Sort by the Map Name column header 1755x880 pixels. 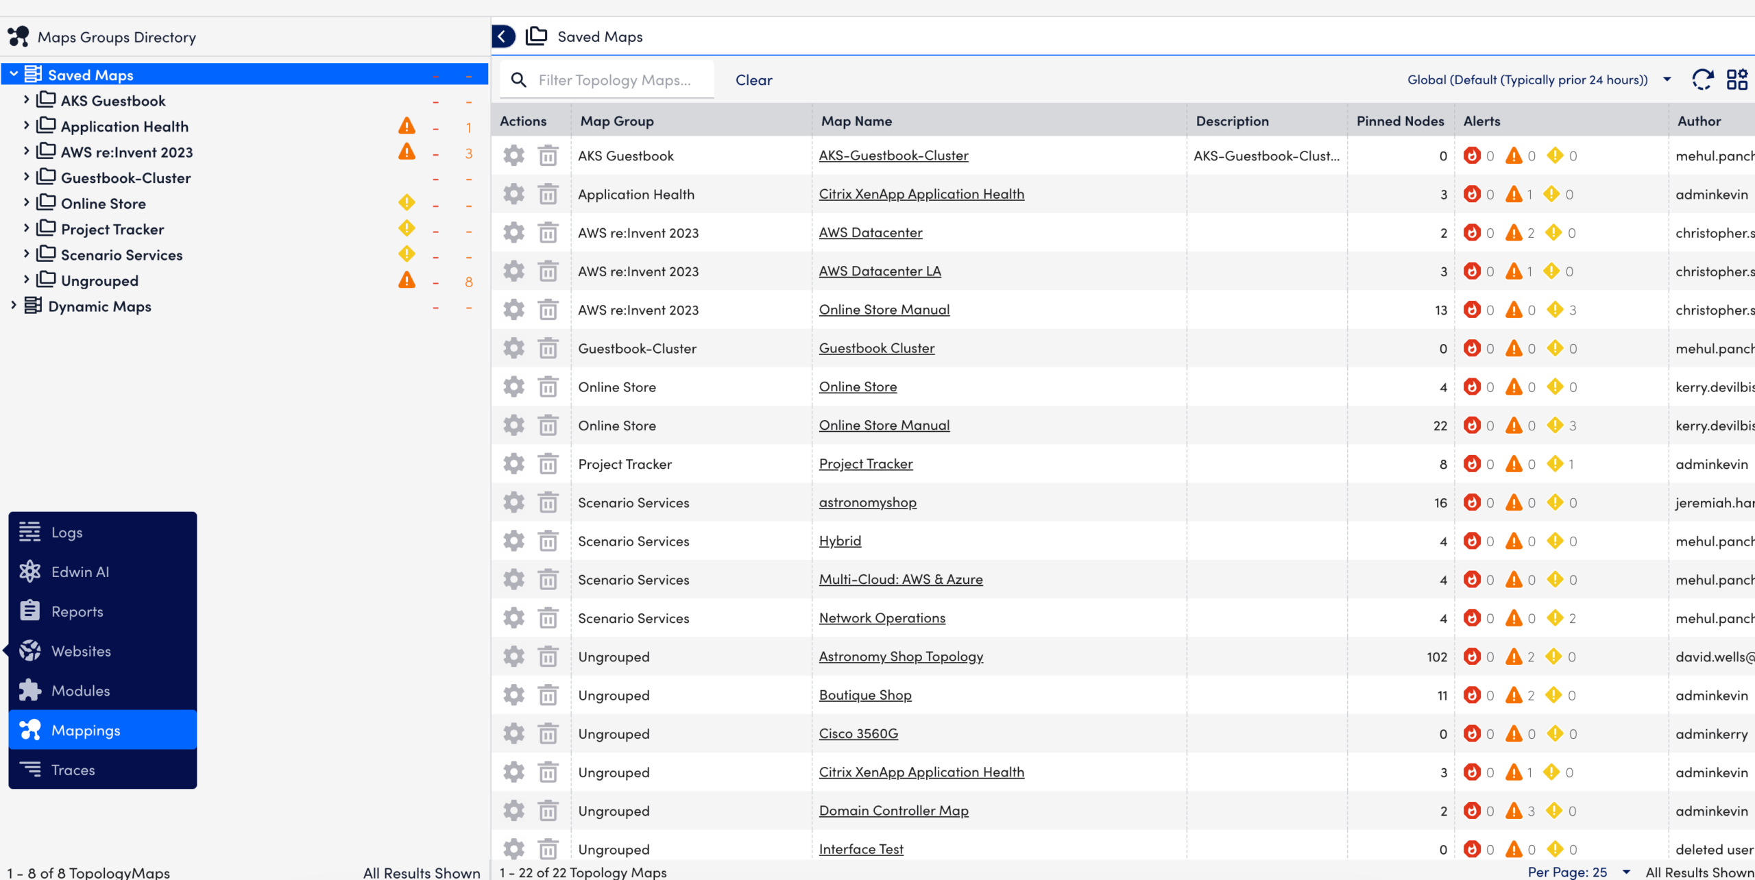point(856,121)
